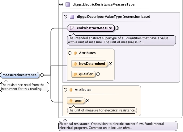
Task: Click the 'resistance read from the instrument' annotation
Action: tap(25, 87)
